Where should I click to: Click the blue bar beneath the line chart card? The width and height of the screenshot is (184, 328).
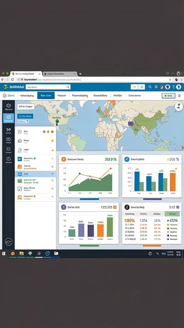89,199
